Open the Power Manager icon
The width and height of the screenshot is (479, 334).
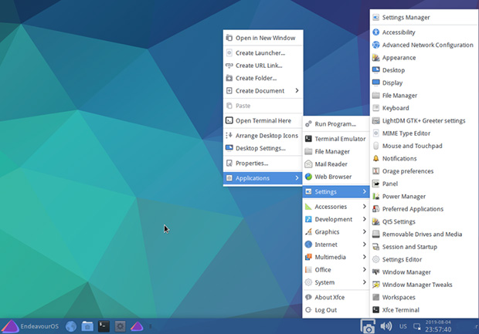(376, 197)
